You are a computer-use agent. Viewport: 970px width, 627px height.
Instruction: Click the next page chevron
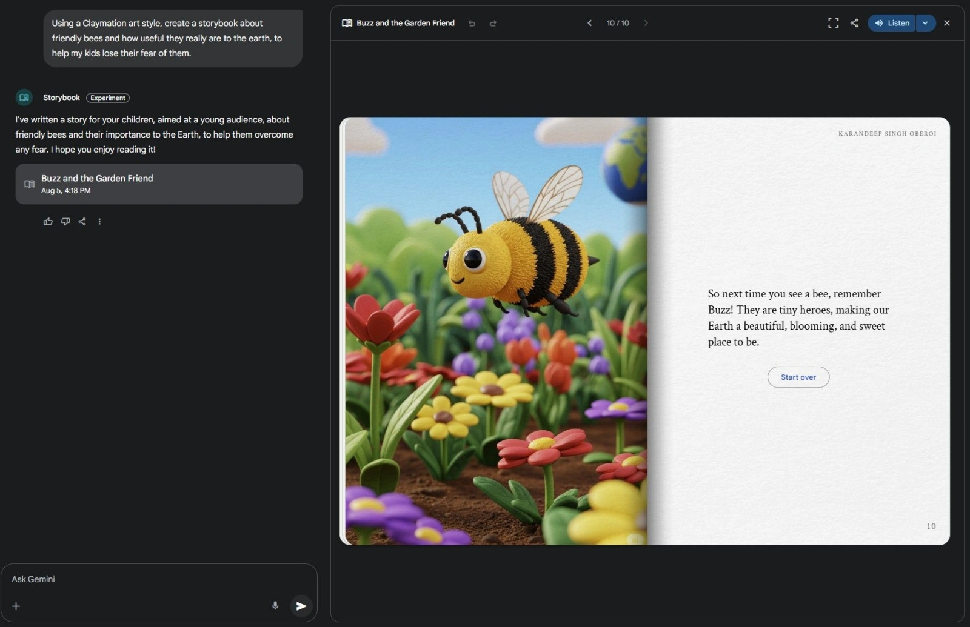click(x=646, y=23)
